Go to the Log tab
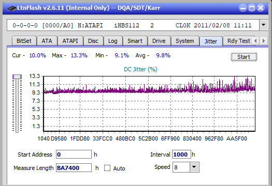The image size is (272, 186). [113, 41]
